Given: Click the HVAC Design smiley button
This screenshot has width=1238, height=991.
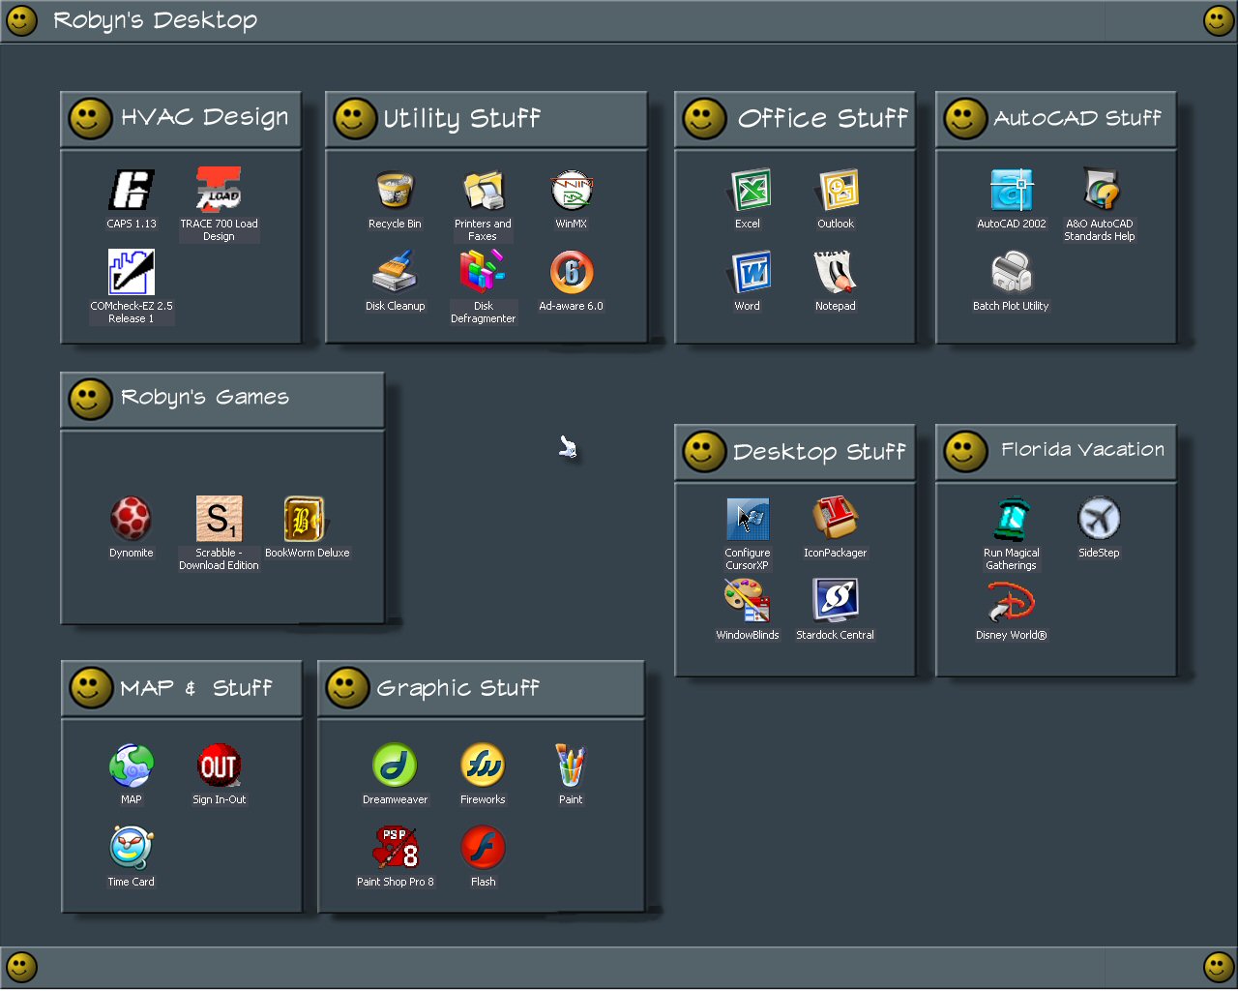Looking at the screenshot, I should click(90, 119).
